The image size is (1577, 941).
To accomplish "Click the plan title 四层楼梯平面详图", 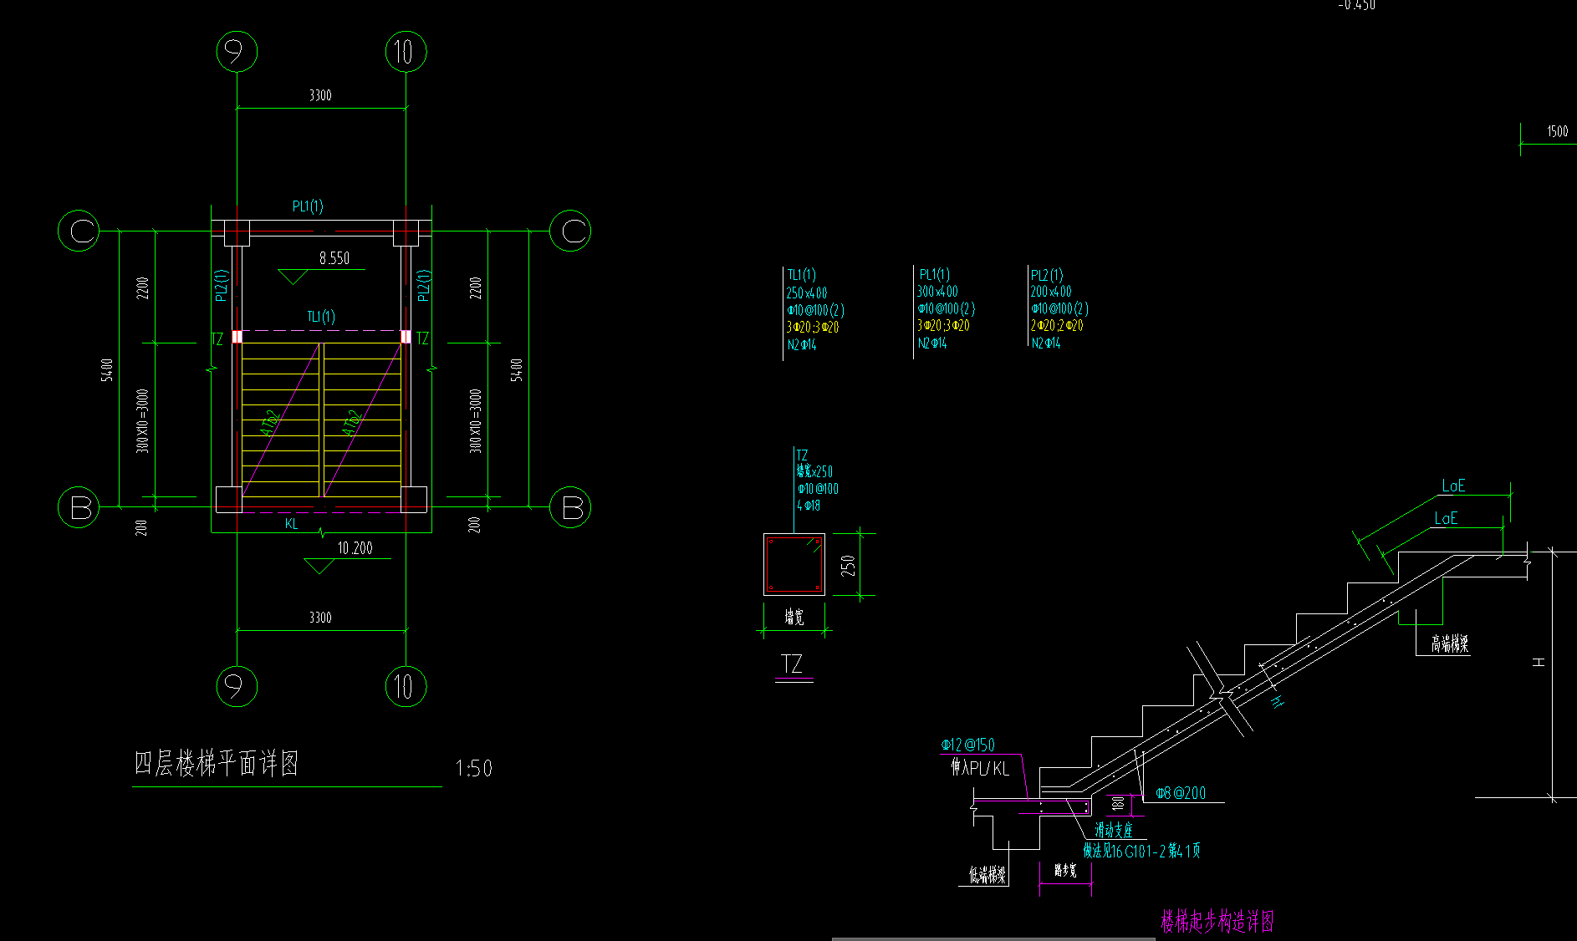I will pyautogui.click(x=217, y=764).
